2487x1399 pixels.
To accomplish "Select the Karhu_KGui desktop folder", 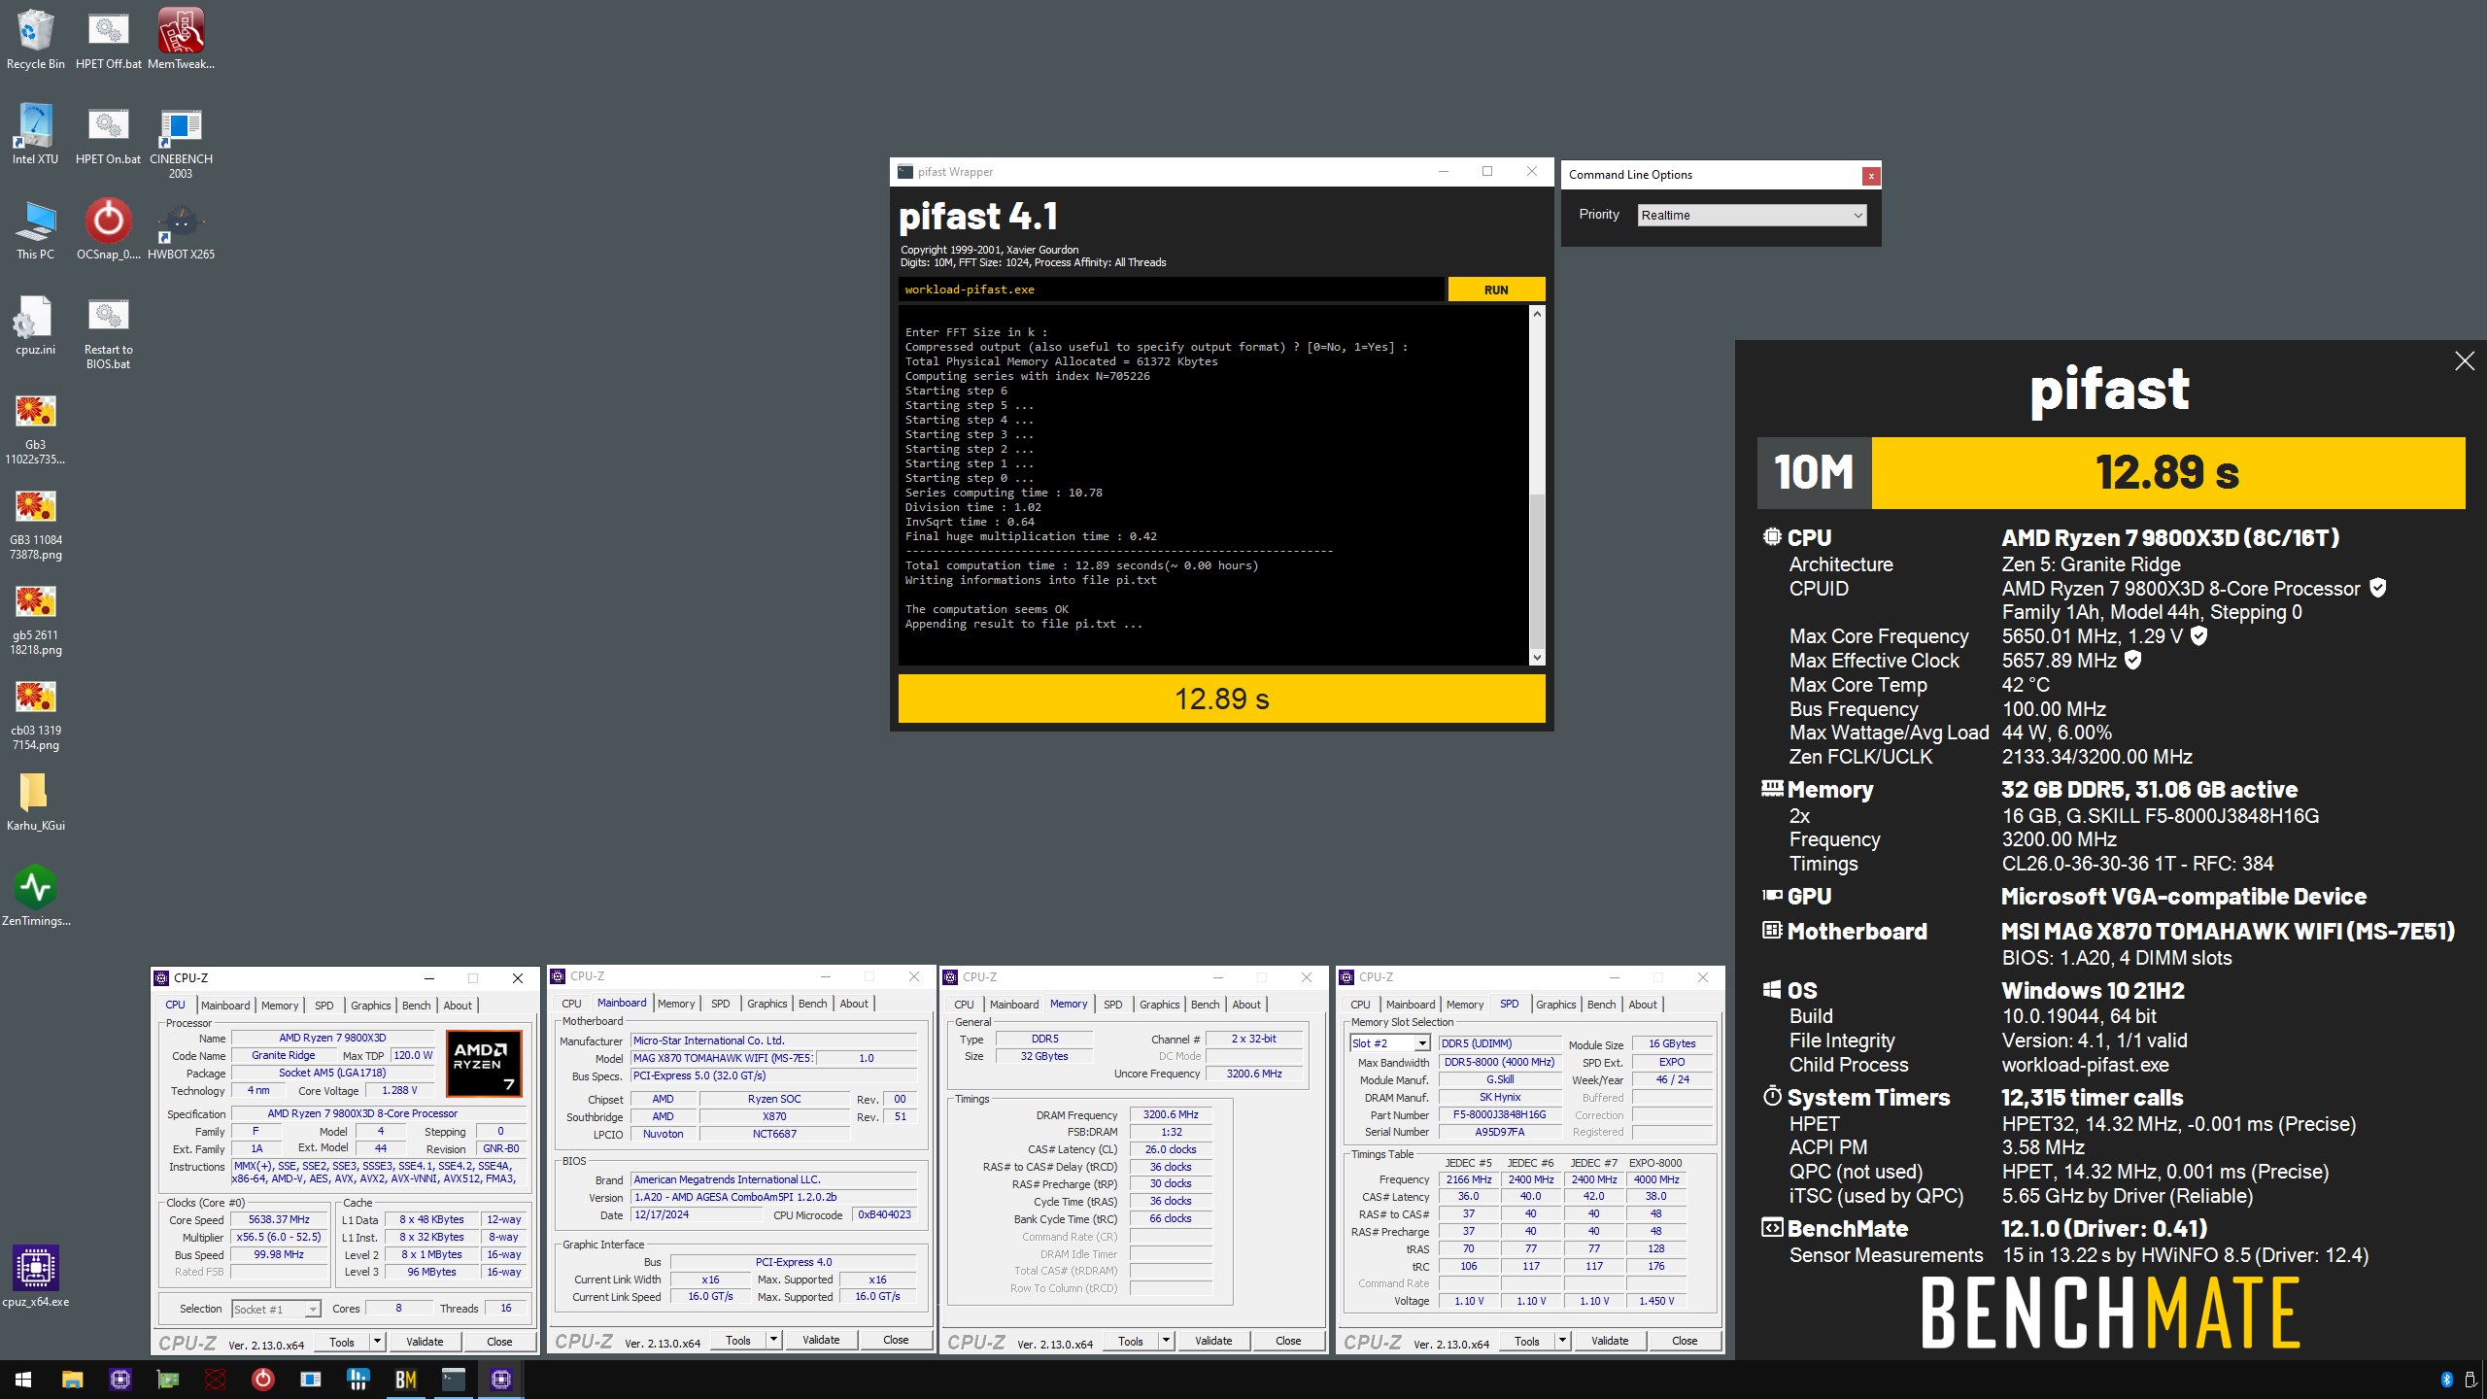I will click(35, 802).
